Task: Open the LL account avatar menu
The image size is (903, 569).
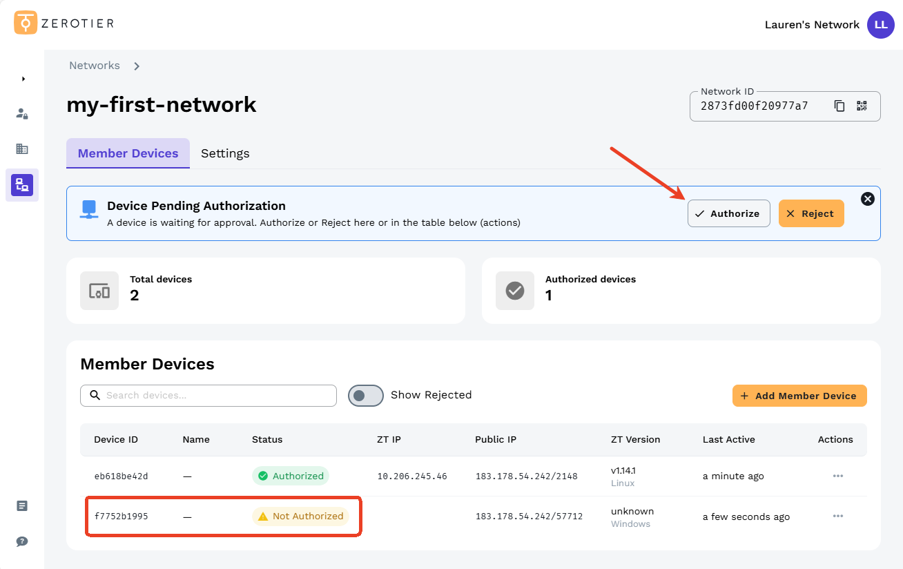Action: point(880,25)
